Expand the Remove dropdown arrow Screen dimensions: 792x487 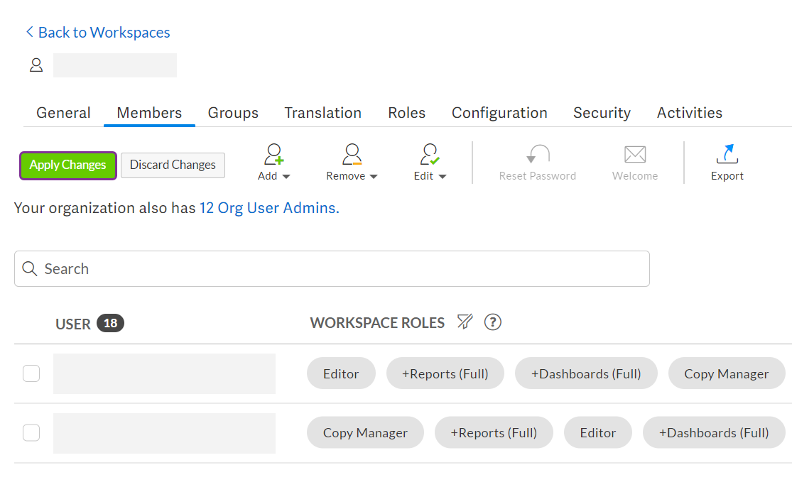[x=374, y=176]
